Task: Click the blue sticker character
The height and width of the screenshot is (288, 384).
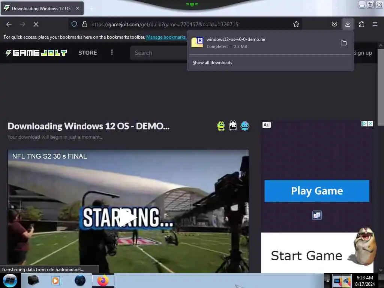Action: coord(245,126)
